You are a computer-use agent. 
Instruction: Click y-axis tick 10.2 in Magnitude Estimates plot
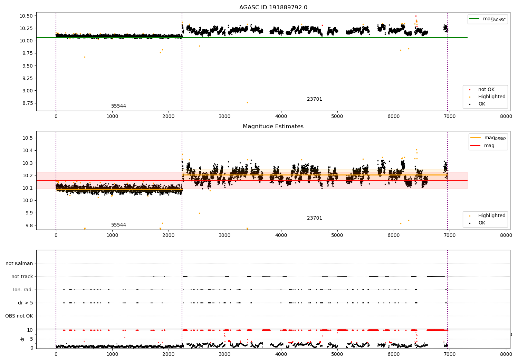point(28,175)
